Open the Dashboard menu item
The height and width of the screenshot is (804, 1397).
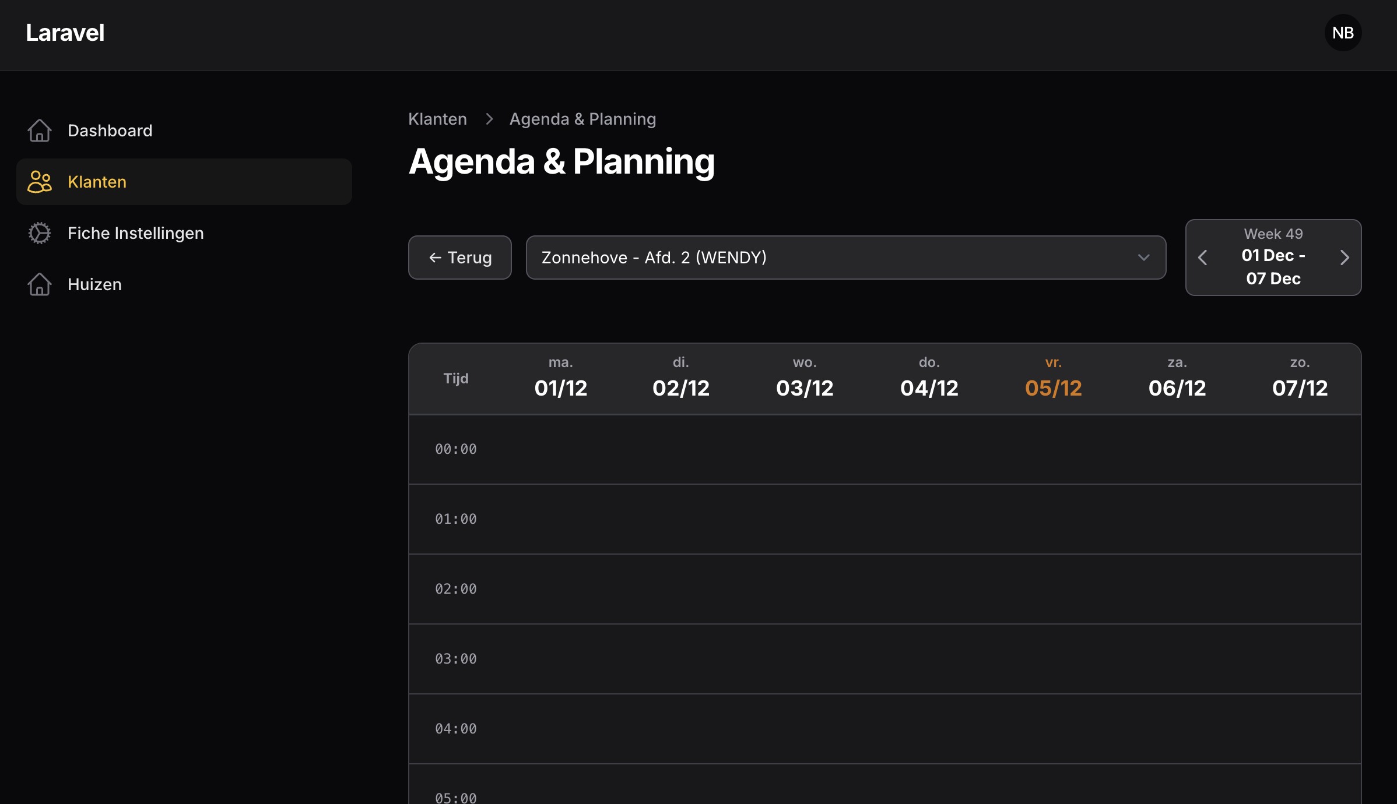[110, 131]
